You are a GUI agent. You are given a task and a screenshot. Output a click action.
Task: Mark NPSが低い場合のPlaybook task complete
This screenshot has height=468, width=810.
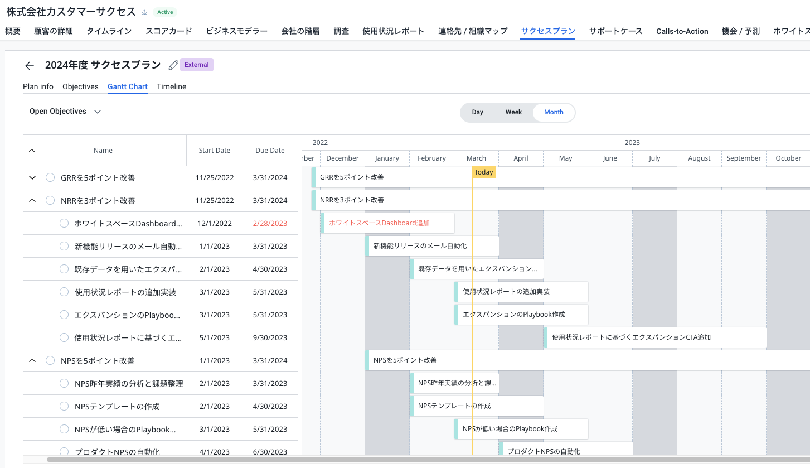tap(64, 430)
